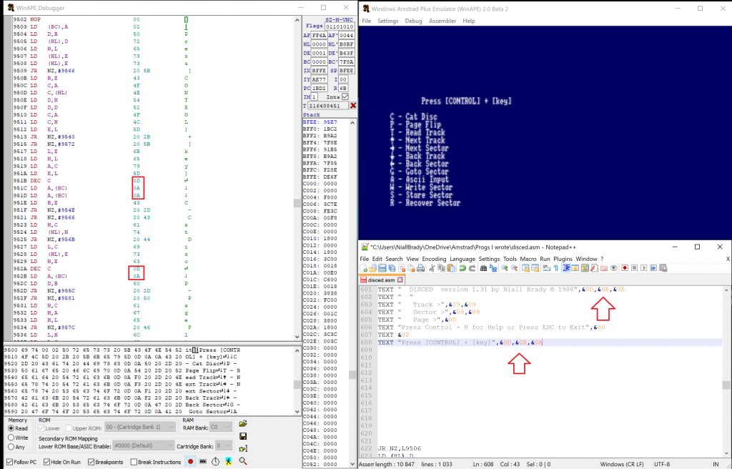
Task: Click running man Run icon in debugger
Action: [x=228, y=462]
